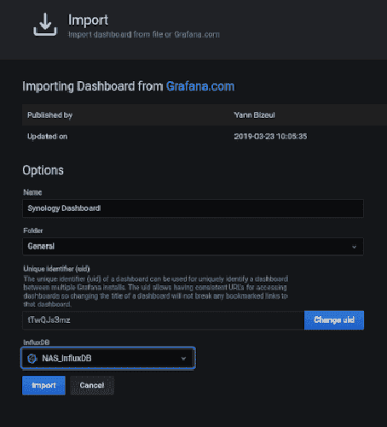Click the Unique identifier (uid) label
Viewport: 387px width, 427px height.
(56, 269)
